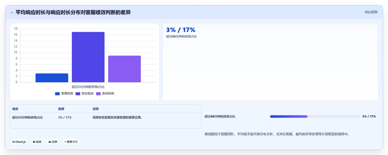
Task: Click the blue 普通咨询 legend swatch
Action: (x=57, y=94)
